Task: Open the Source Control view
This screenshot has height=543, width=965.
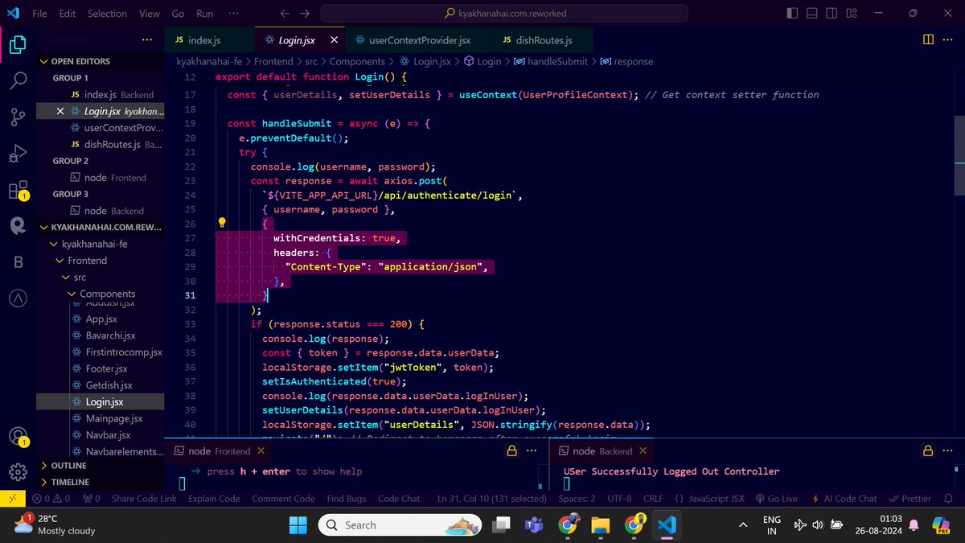Action: tap(18, 117)
